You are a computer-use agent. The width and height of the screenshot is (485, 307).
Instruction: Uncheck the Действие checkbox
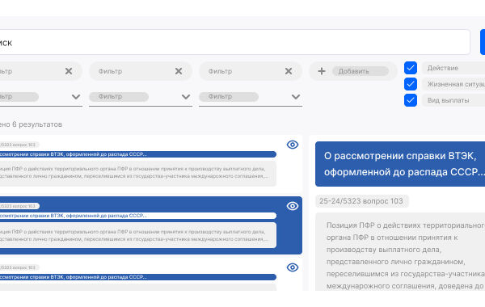(x=411, y=68)
